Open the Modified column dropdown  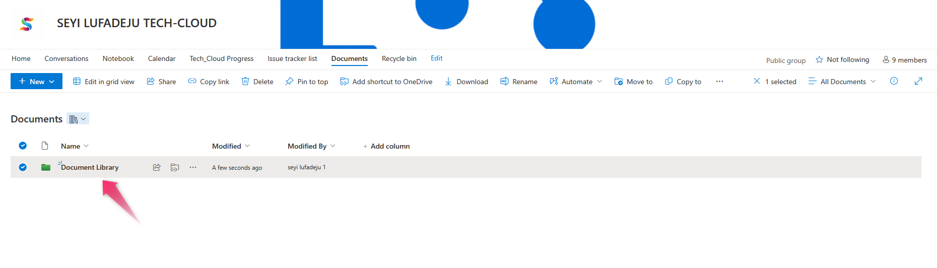tap(231, 146)
